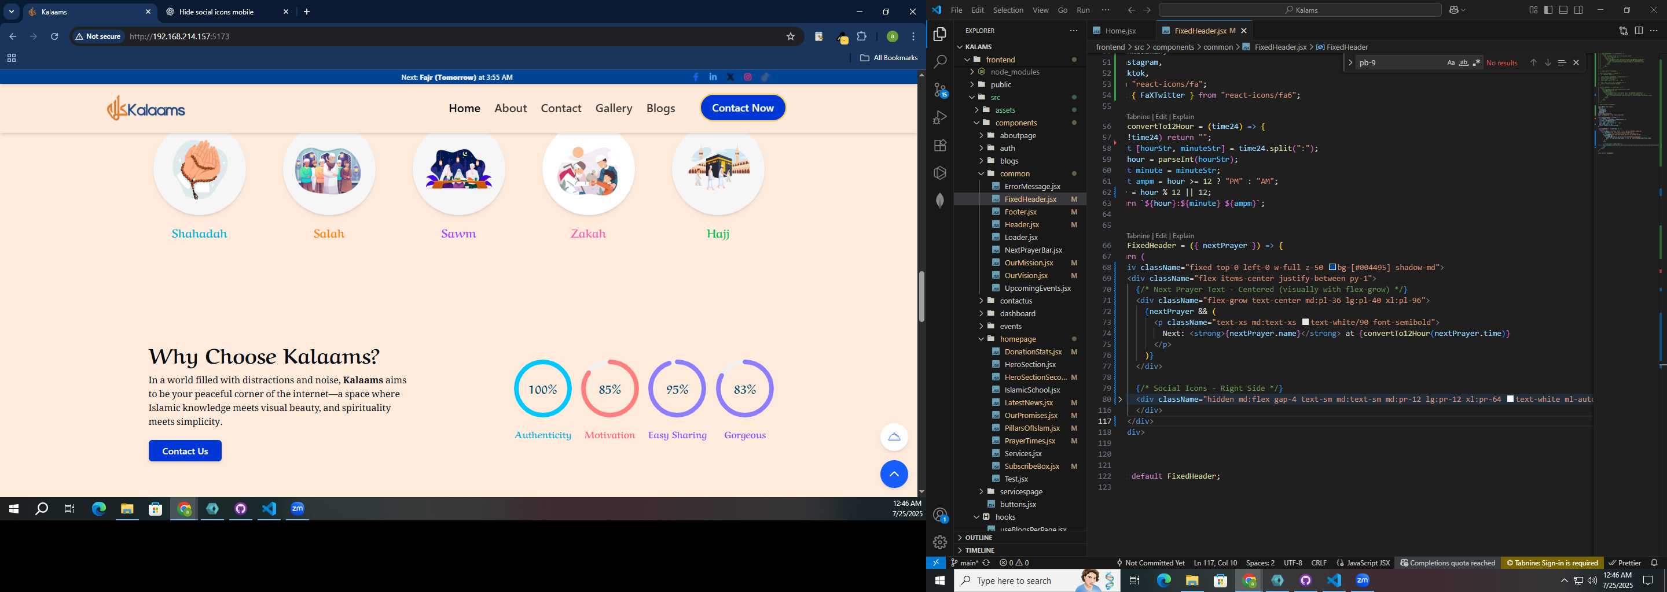Click the bg-[#004495] color swatch on line 68

click(1332, 268)
